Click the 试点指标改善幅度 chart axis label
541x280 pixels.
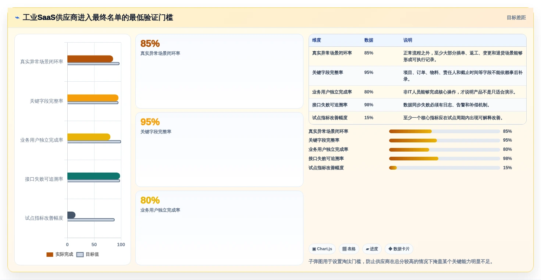pyautogui.click(x=44, y=218)
